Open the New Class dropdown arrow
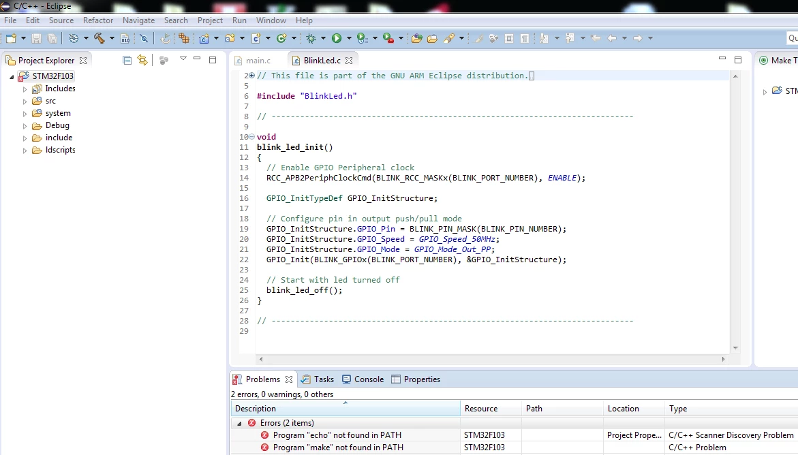Image resolution: width=798 pixels, height=455 pixels. point(294,38)
